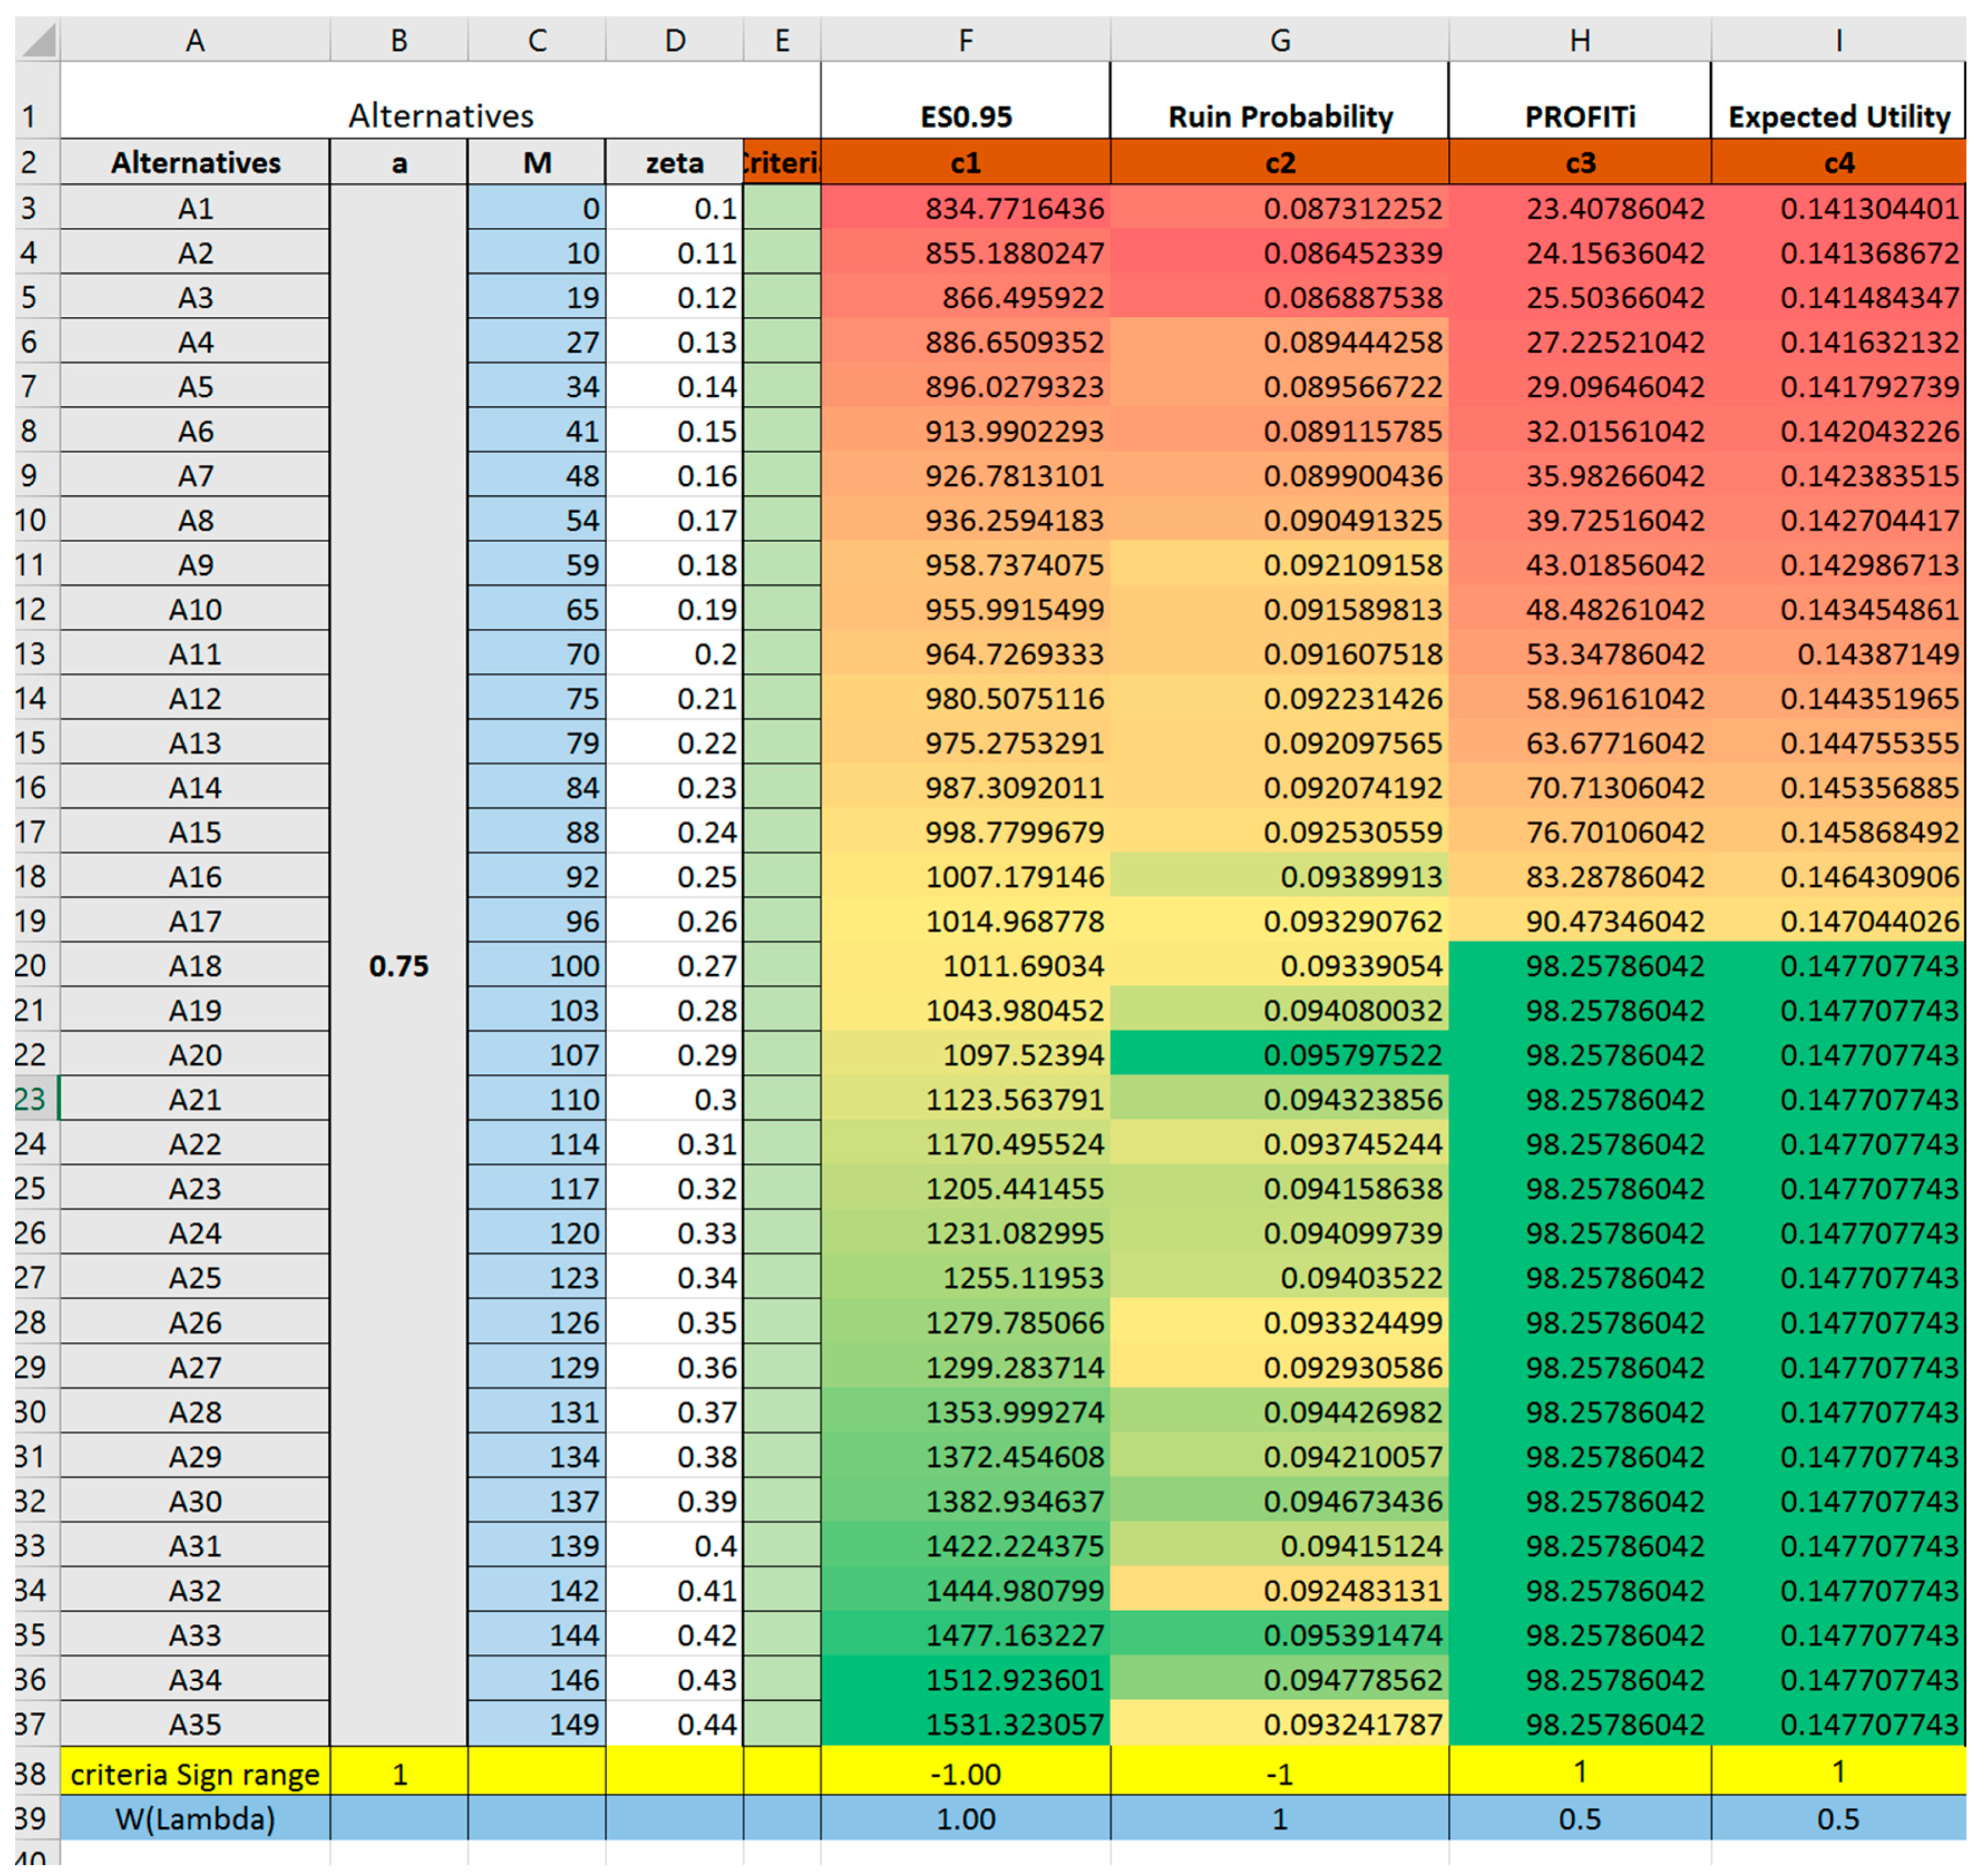This screenshot has height=1876, width=1977.
Task: Click the PROFITi header cell
Action: click(x=1579, y=116)
